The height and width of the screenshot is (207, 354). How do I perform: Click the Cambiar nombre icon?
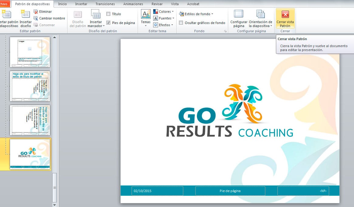pyautogui.click(x=36, y=18)
